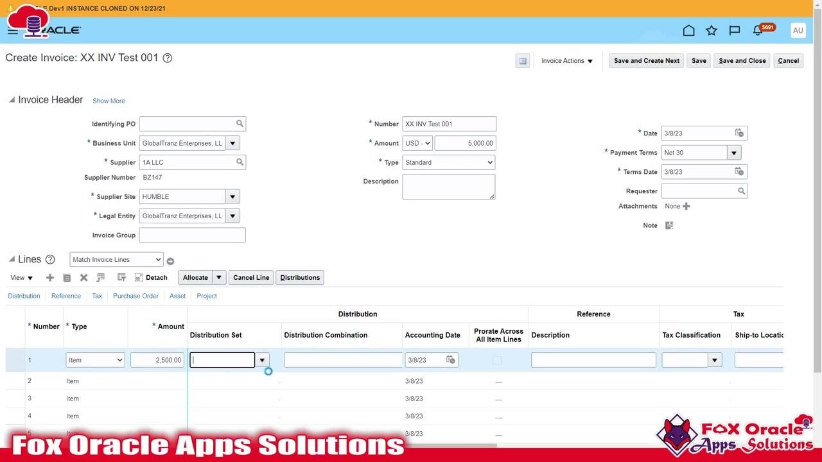Switch to the Project tab
Screen dimensions: 822x462
[207, 296]
